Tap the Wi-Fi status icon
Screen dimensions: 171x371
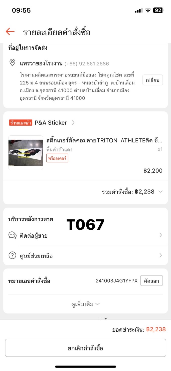pos(148,10)
